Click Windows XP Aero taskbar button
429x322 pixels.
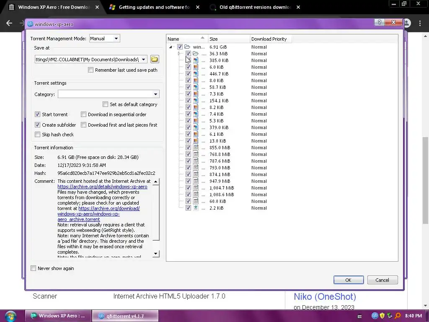tap(58, 316)
